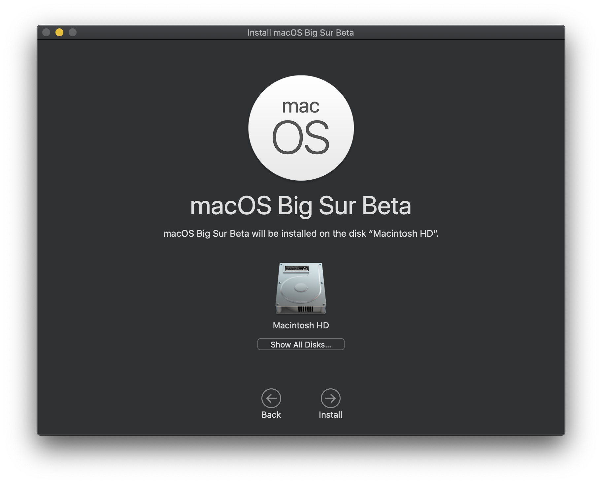Click the window title "Install macOS Big Sur Beta"
Viewport: 602px width, 484px height.
(301, 33)
